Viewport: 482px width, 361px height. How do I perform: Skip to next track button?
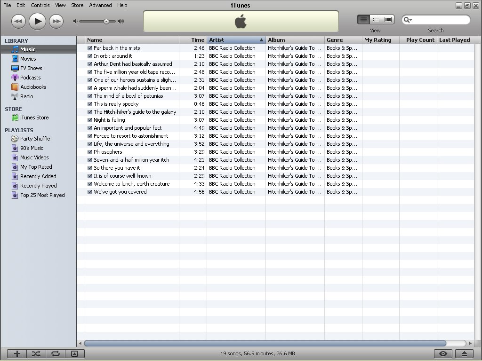point(56,22)
